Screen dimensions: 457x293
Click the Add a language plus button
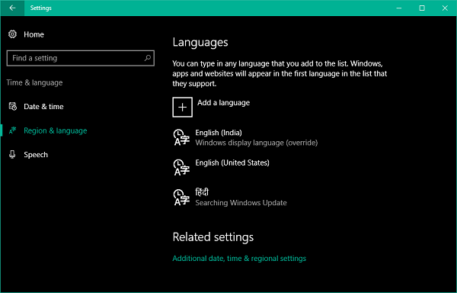(x=183, y=107)
